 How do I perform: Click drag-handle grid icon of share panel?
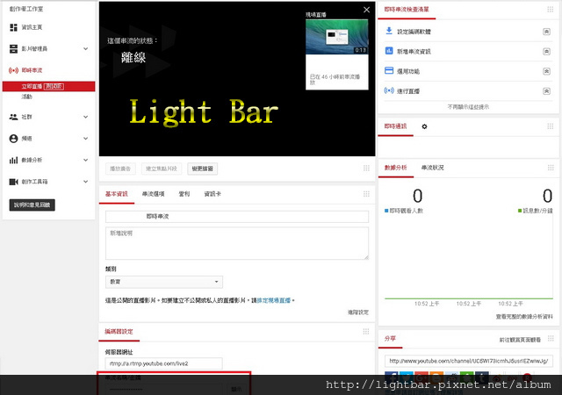pyautogui.click(x=551, y=338)
